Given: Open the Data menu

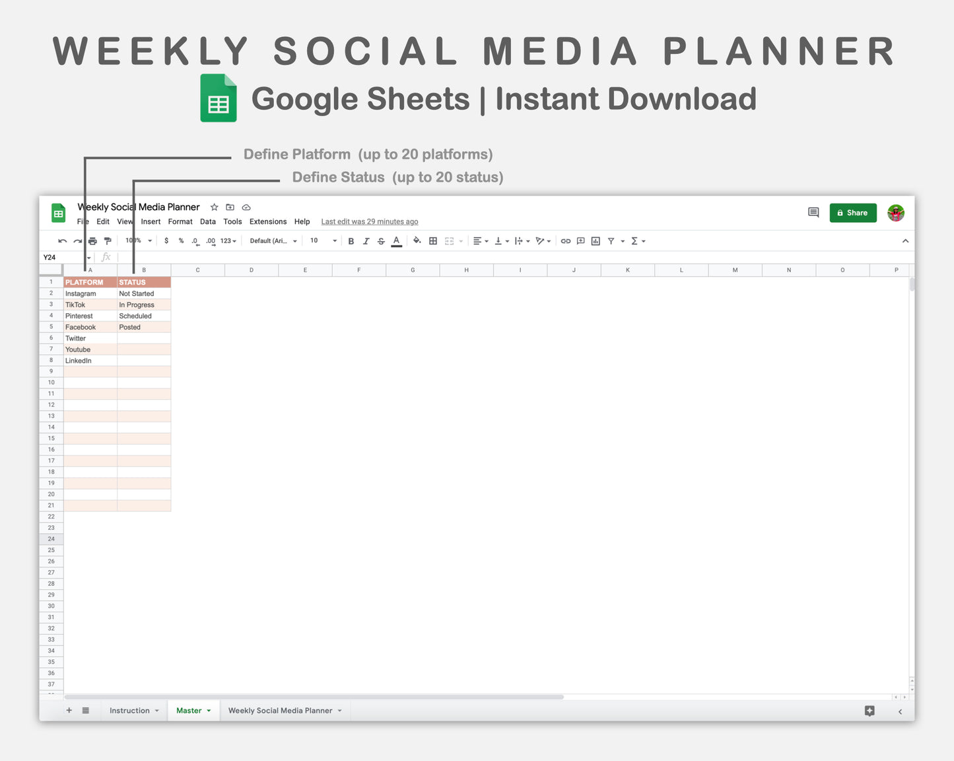Looking at the screenshot, I should tap(207, 221).
